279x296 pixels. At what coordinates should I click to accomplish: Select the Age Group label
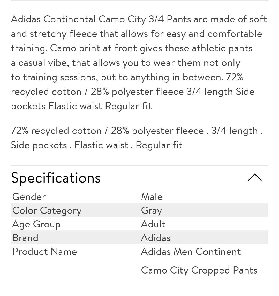pos(36,224)
